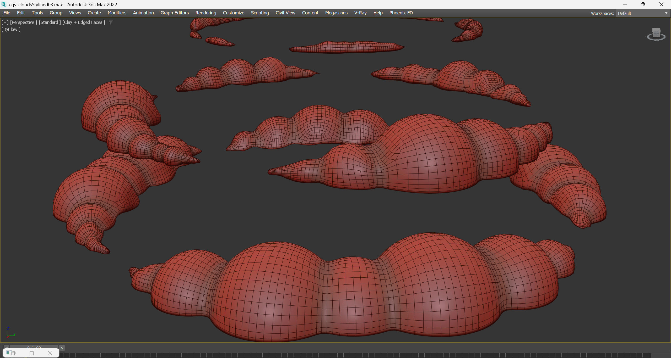Image resolution: width=671 pixels, height=358 pixels.
Task: Step time slider forward with > arrow
Action: [x=62, y=348]
